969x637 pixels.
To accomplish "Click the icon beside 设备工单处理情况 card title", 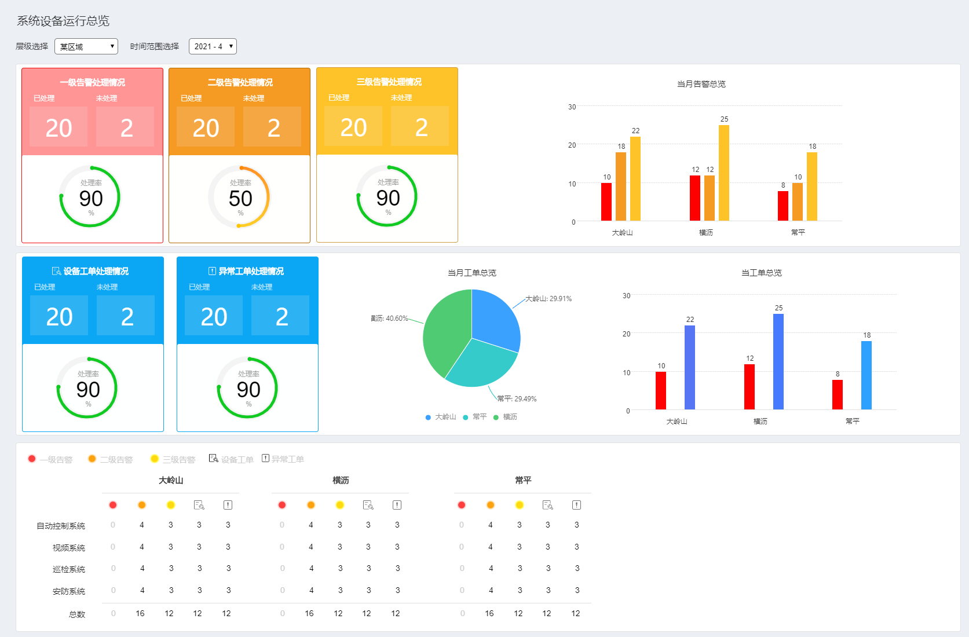I will click(56, 271).
